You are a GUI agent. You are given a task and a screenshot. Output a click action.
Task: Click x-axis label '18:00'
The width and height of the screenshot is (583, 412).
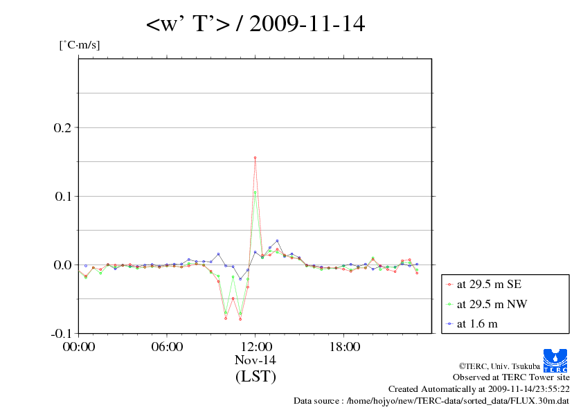[x=344, y=347]
